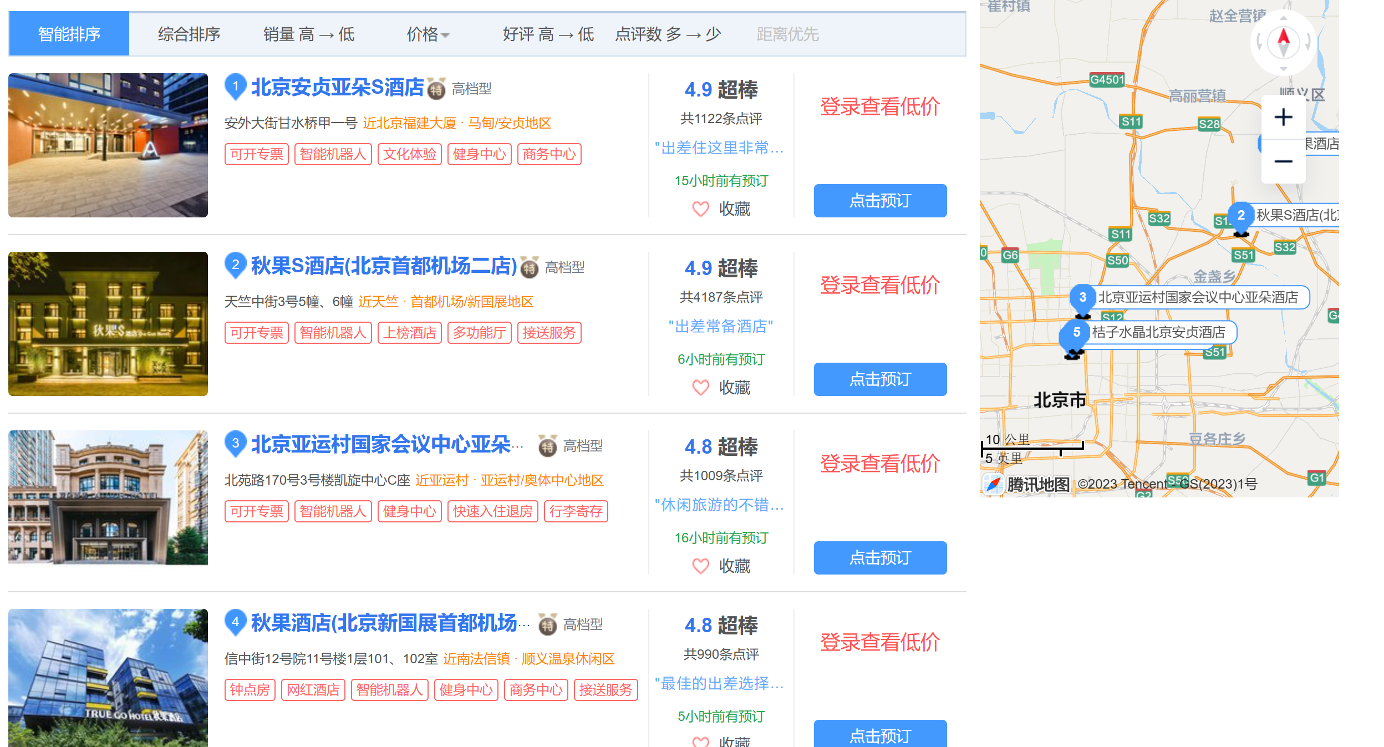Favorite 北京安贞亚朵S酒店 with heart icon

pyautogui.click(x=701, y=209)
